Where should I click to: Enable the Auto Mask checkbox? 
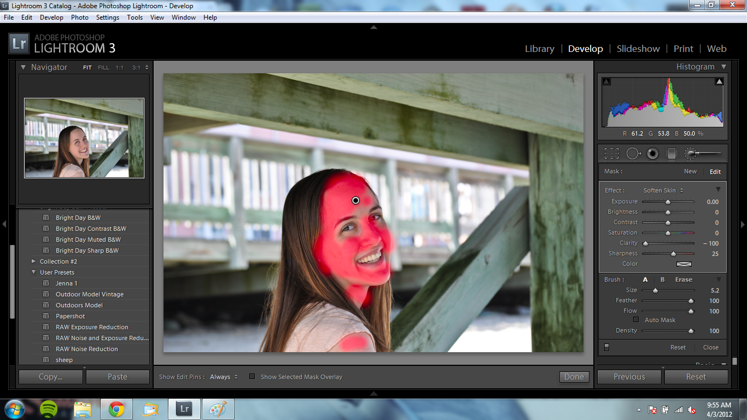[x=635, y=320]
